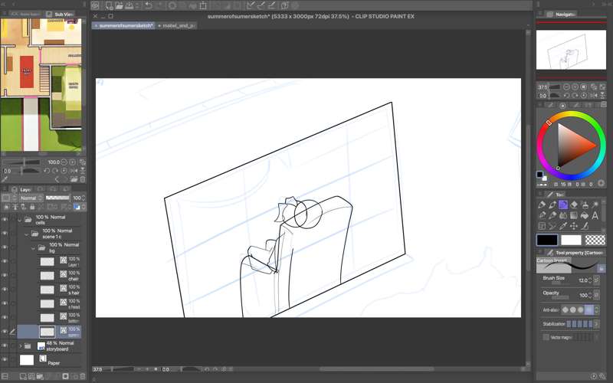The height and width of the screenshot is (383, 613).
Task: Toggle the Vector magnet checkbox
Action: coord(546,337)
